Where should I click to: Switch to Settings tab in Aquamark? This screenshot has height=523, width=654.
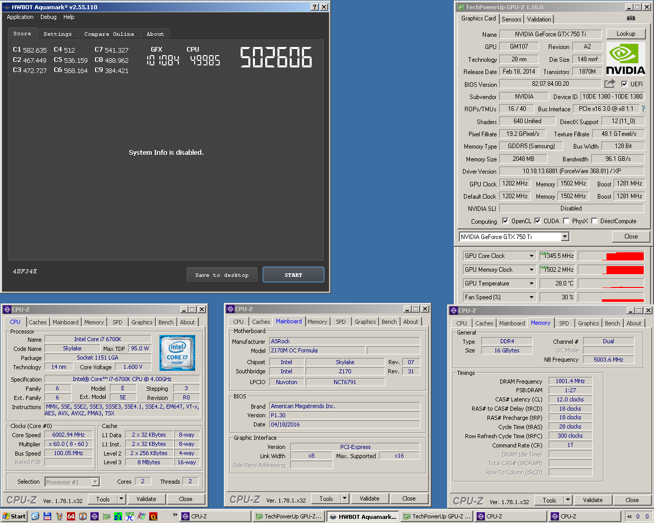coord(58,34)
